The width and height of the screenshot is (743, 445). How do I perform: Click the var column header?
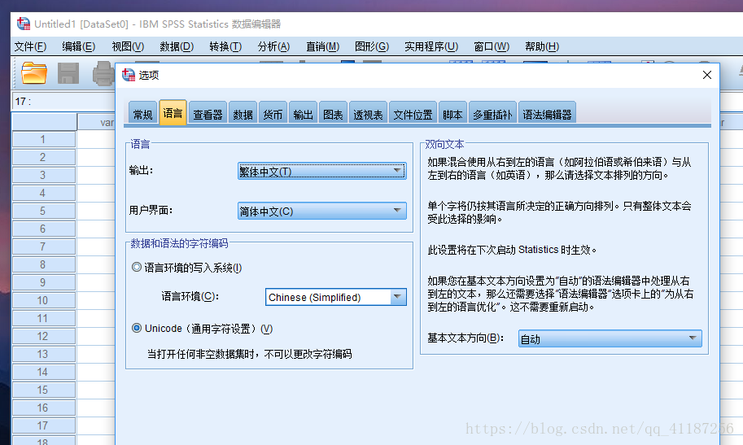(97, 122)
